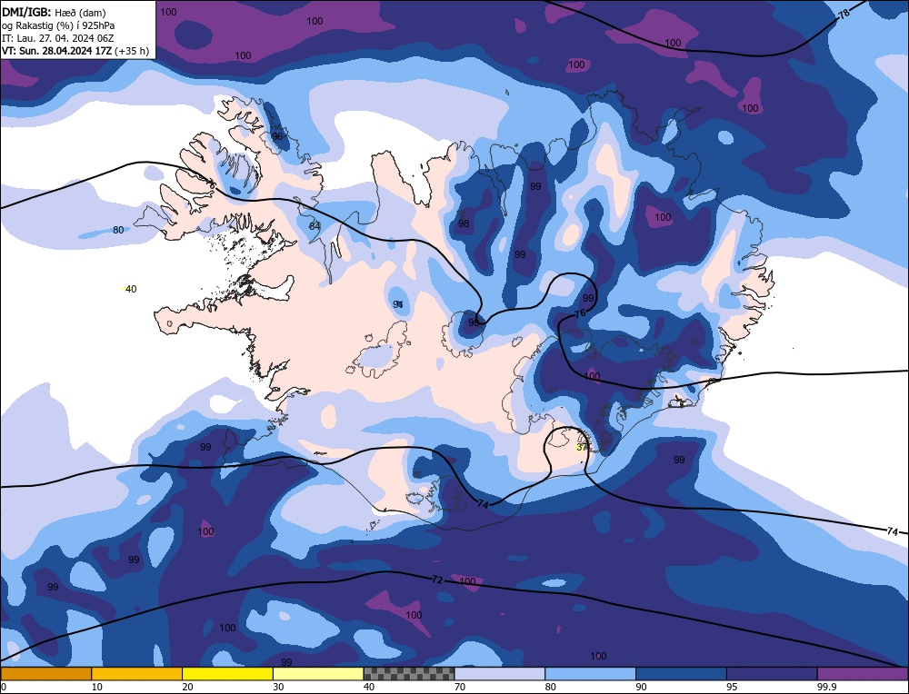Click the '0' legend scale label

pos(4,687)
